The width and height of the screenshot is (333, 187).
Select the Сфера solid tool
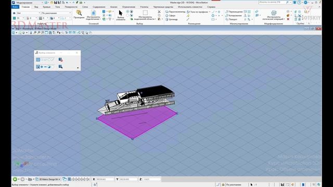pos(170,16)
